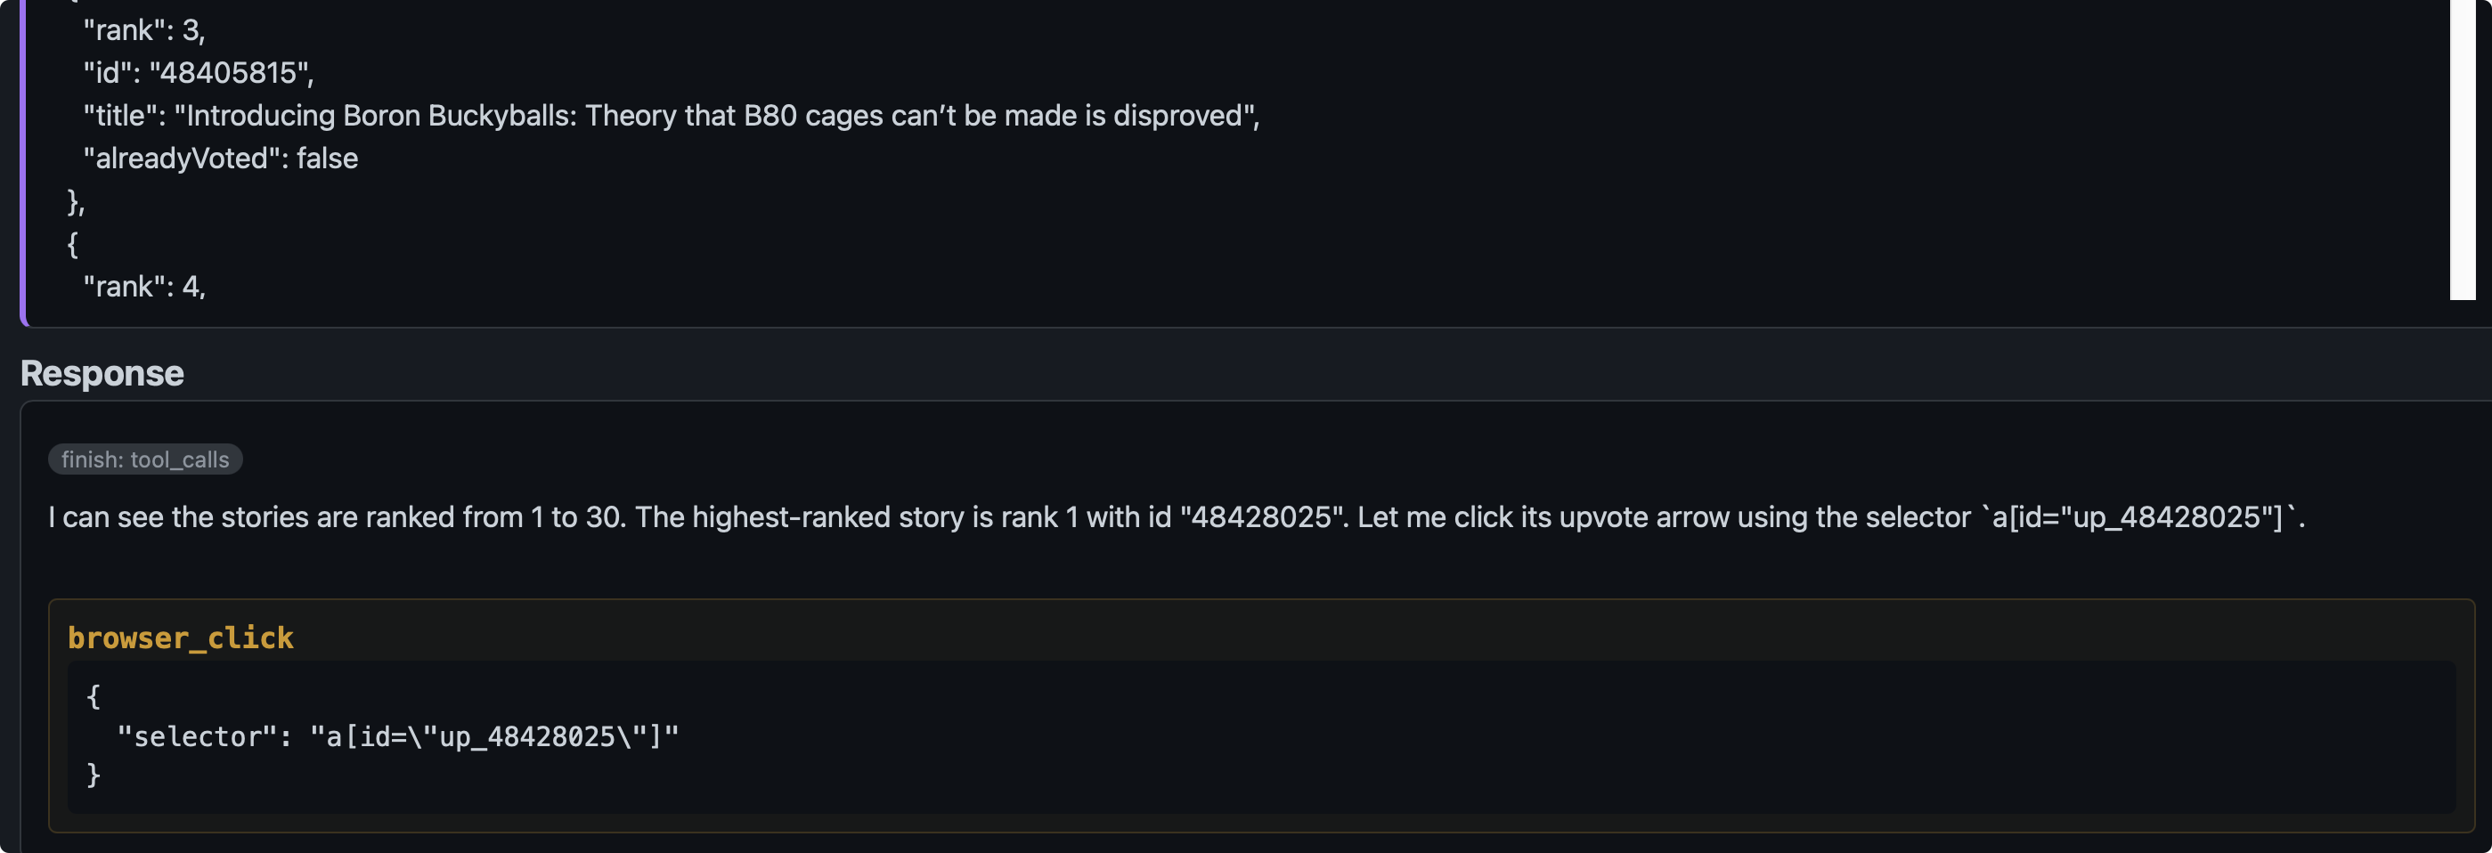Click the word "false" in the alreadyVoted line

[x=327, y=158]
